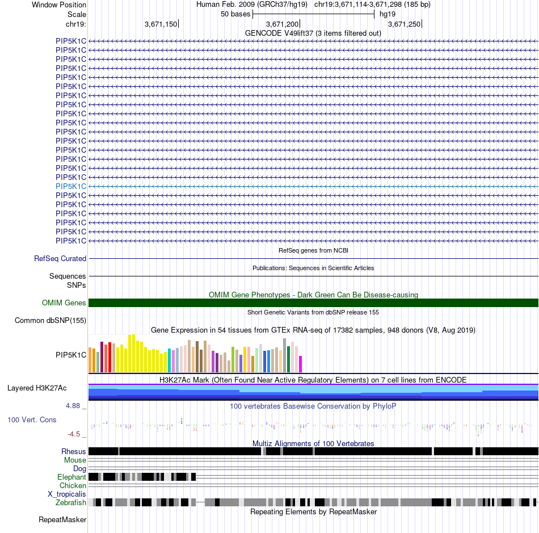Click the Zebrafish alignment label
This screenshot has width=539, height=533.
pyautogui.click(x=71, y=502)
